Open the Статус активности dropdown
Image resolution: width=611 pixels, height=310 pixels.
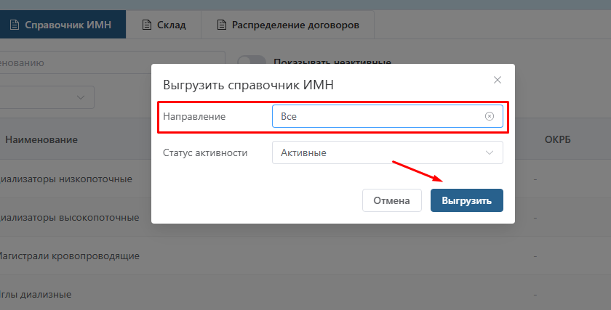click(x=387, y=152)
